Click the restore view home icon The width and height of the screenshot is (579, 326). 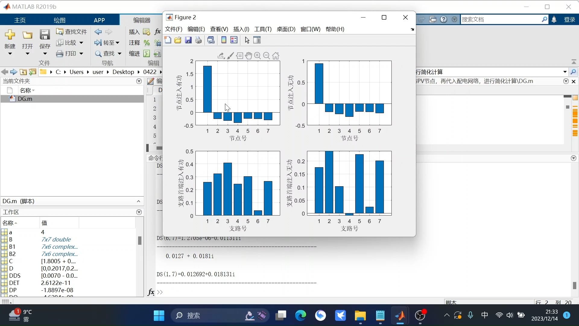point(276,56)
